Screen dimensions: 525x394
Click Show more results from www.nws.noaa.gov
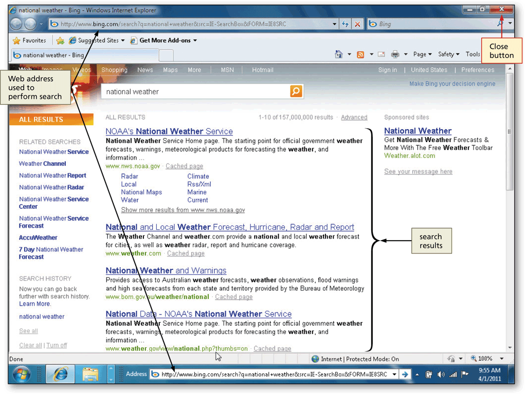183,210
